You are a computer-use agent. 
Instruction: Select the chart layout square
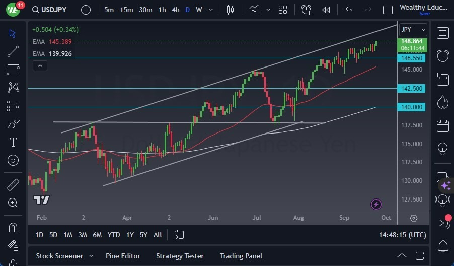[388, 10]
